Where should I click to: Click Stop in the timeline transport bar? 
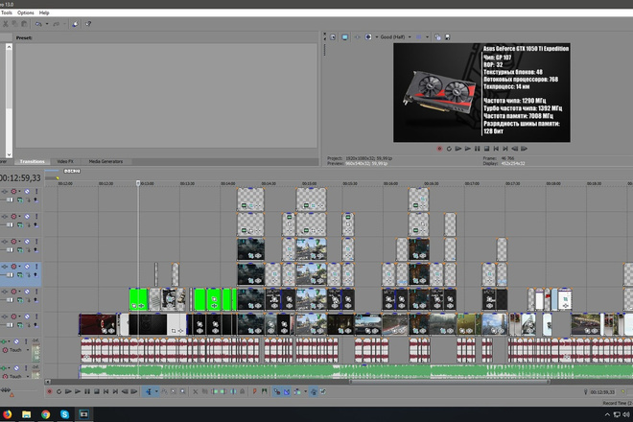pos(97,391)
